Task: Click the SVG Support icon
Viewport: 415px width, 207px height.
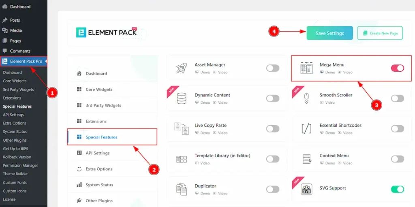Action: click(306, 189)
